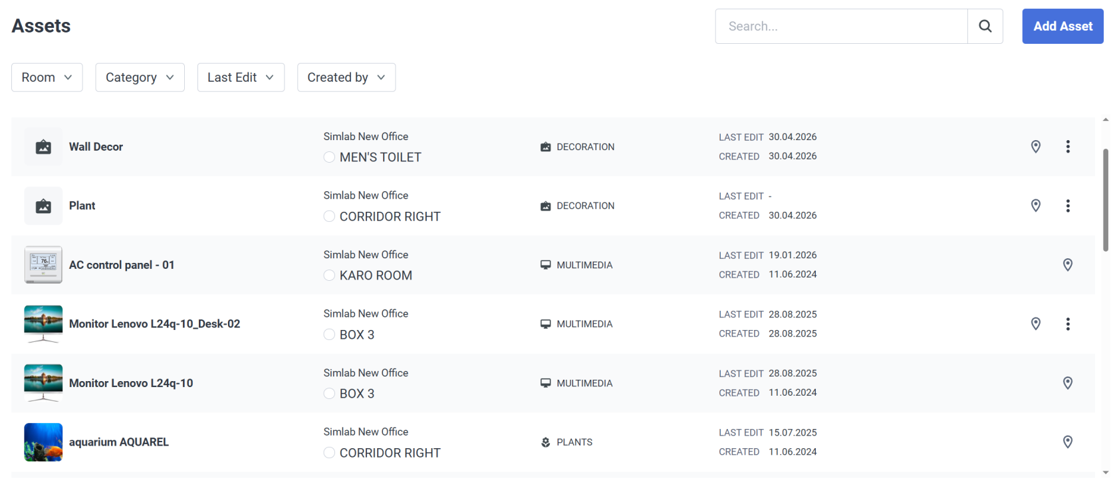Show aquarium AQUAREL location pin
The image size is (1117, 492).
tap(1068, 442)
